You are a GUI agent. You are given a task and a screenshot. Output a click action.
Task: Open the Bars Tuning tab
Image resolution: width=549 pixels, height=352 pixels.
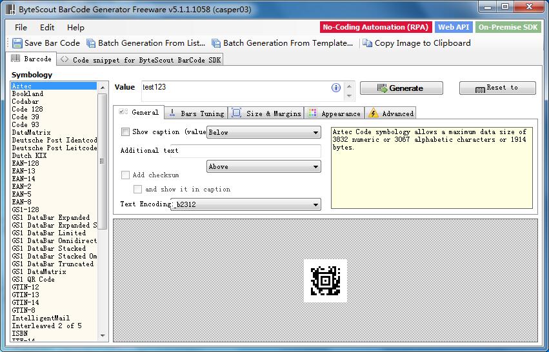pos(197,113)
